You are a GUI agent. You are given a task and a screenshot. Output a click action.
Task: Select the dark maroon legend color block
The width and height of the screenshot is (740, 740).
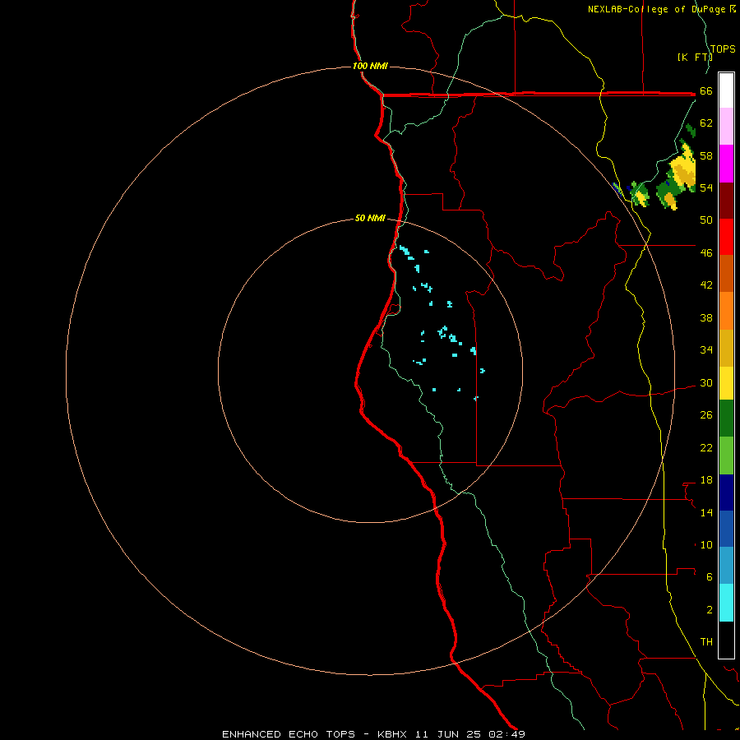tap(726, 201)
